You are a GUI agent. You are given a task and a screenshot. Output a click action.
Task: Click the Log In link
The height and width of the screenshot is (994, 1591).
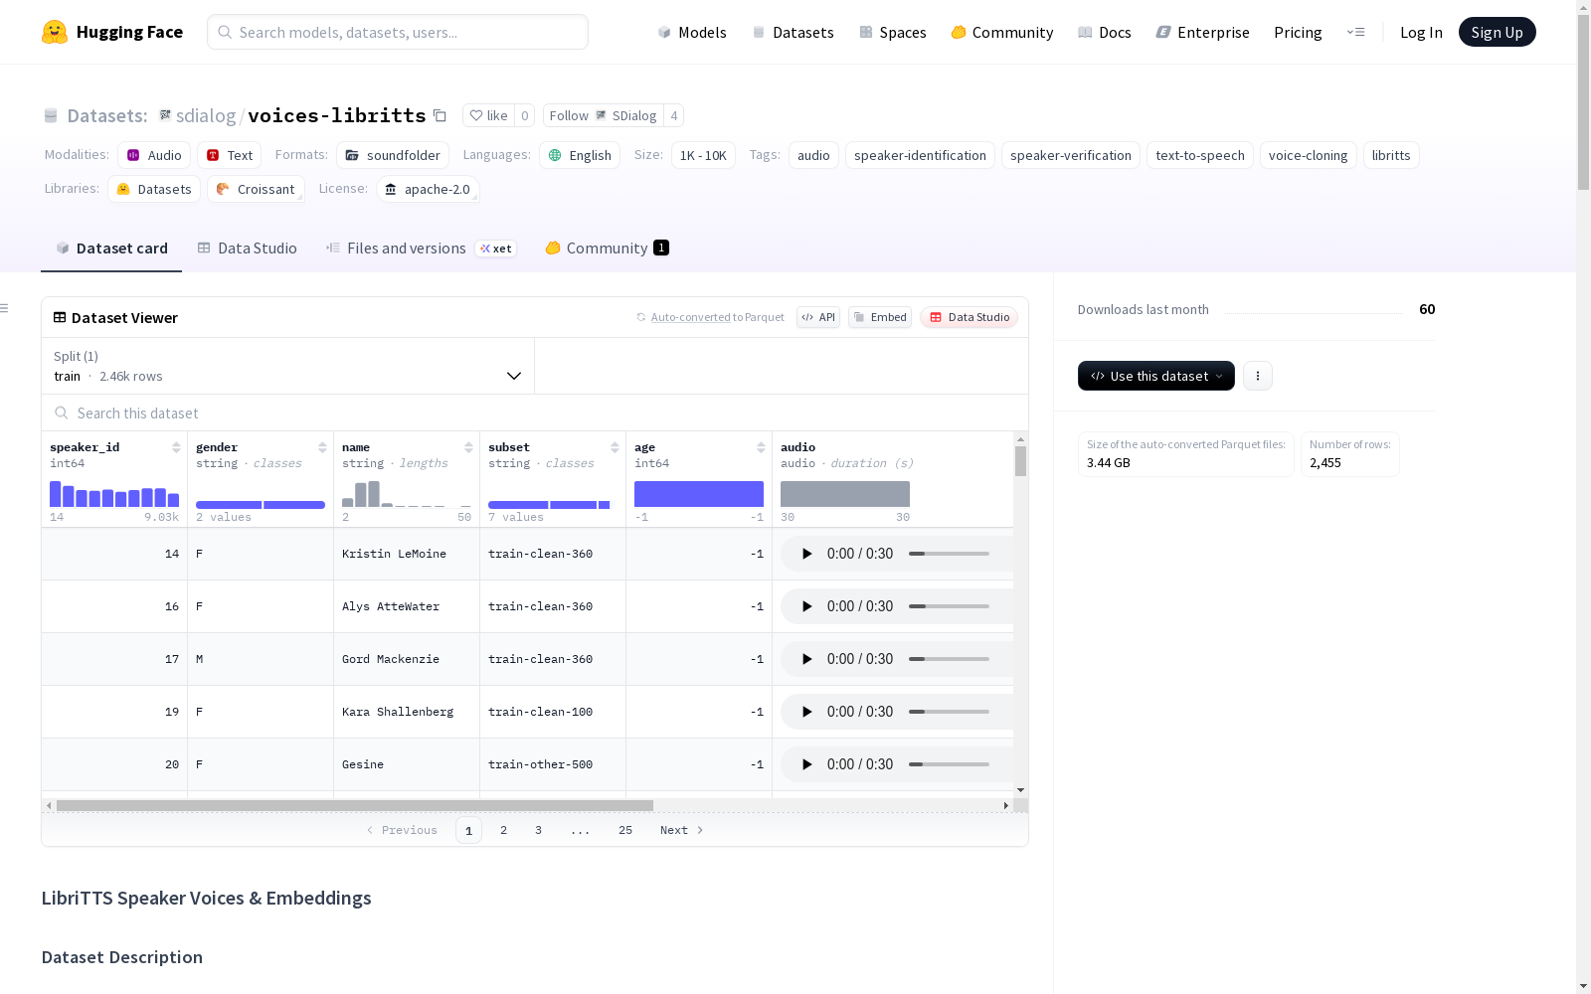click(x=1421, y=32)
